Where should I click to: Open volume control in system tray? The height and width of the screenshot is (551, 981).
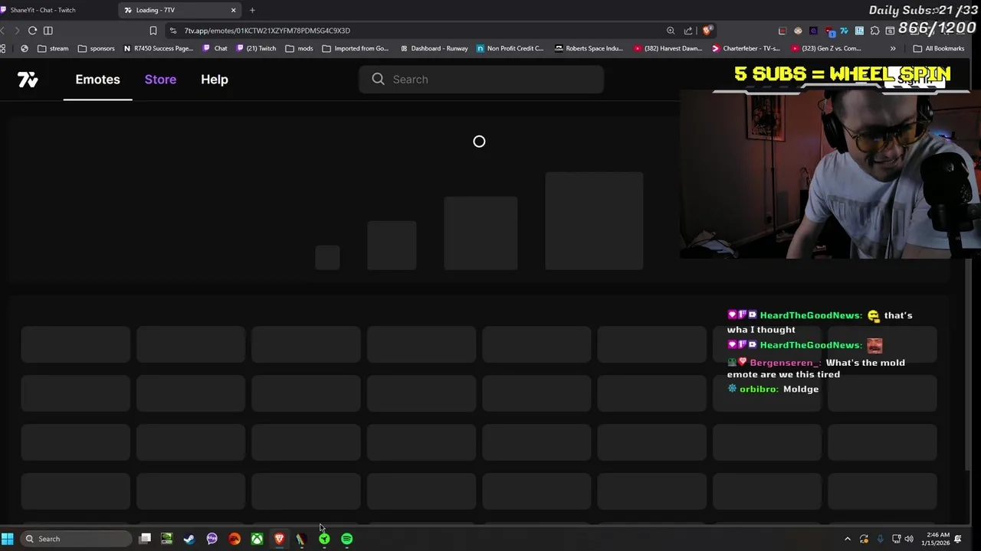(x=909, y=539)
